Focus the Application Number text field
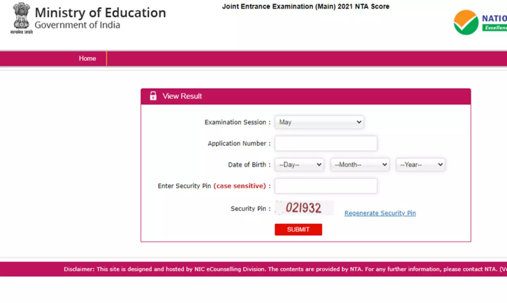Image resolution: width=507 pixels, height=303 pixels. (x=326, y=144)
